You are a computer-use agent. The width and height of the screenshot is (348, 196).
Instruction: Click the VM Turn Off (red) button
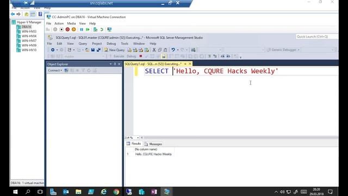pos(67,29)
